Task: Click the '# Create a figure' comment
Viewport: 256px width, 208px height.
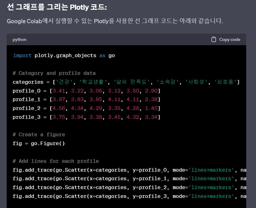Action: click(39, 134)
